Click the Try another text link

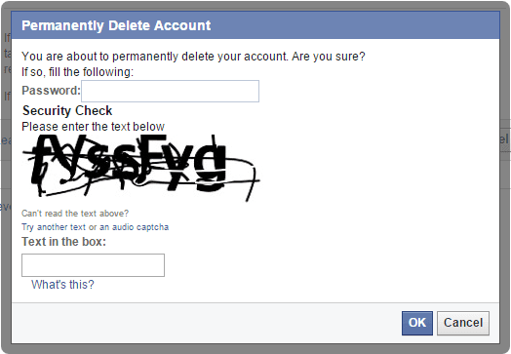(53, 227)
